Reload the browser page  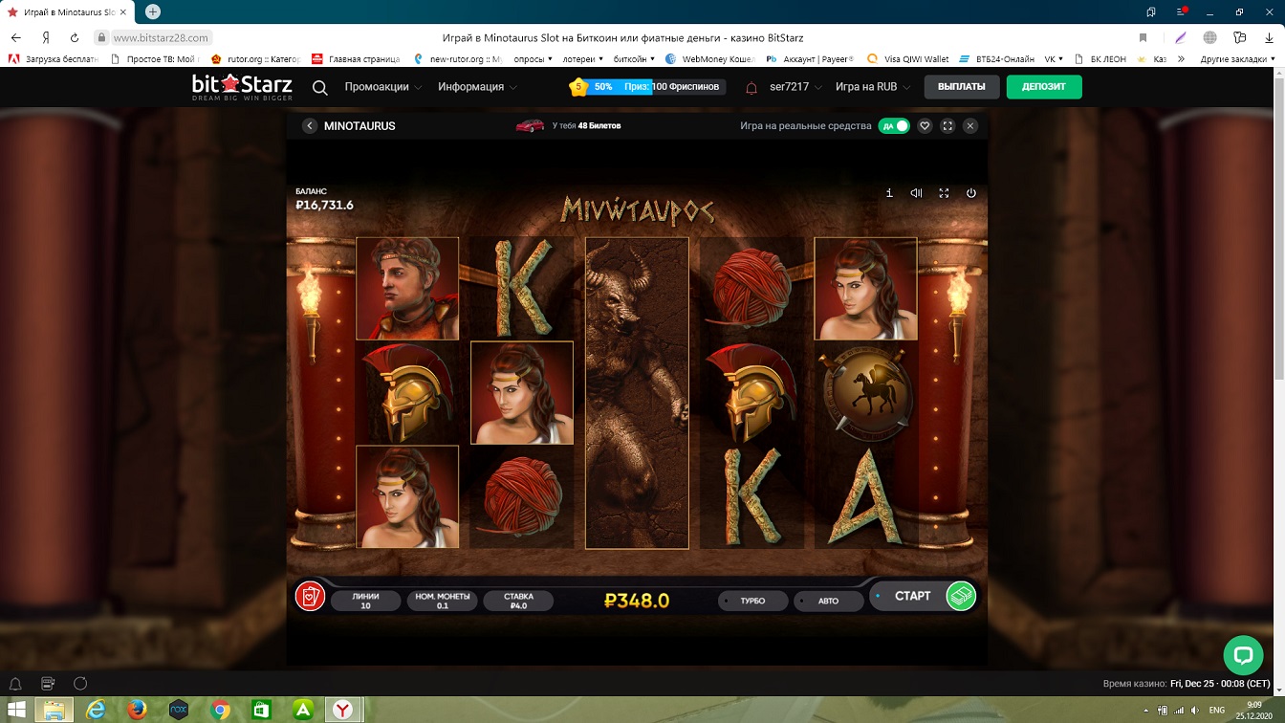pos(75,37)
